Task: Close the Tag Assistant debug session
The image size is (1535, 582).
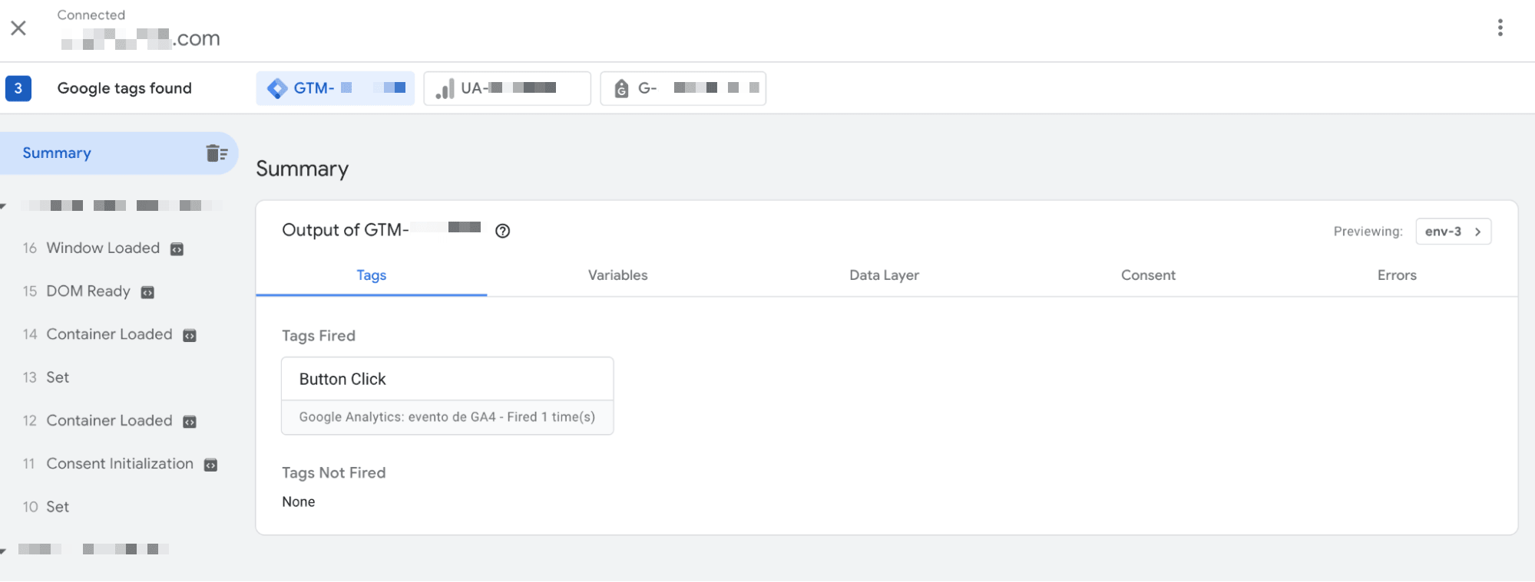Action: [x=18, y=28]
